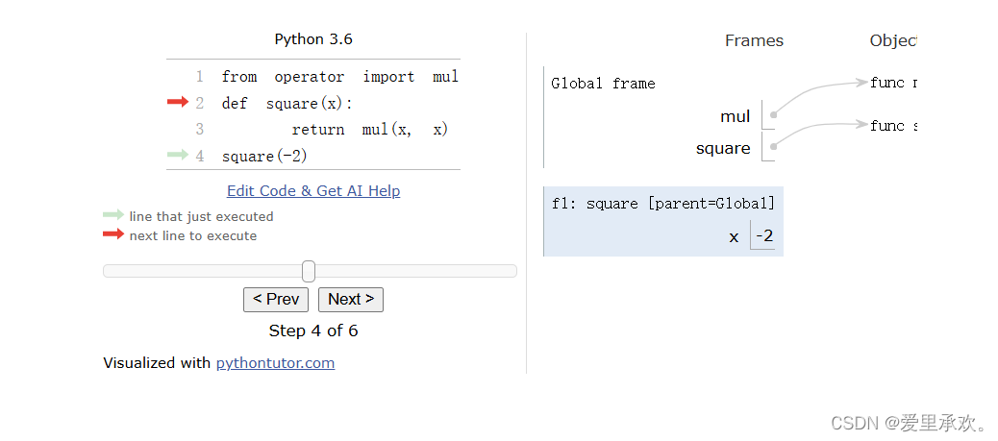Image resolution: width=998 pixels, height=441 pixels.
Task: Click the x value -2 cell
Action: 763,236
